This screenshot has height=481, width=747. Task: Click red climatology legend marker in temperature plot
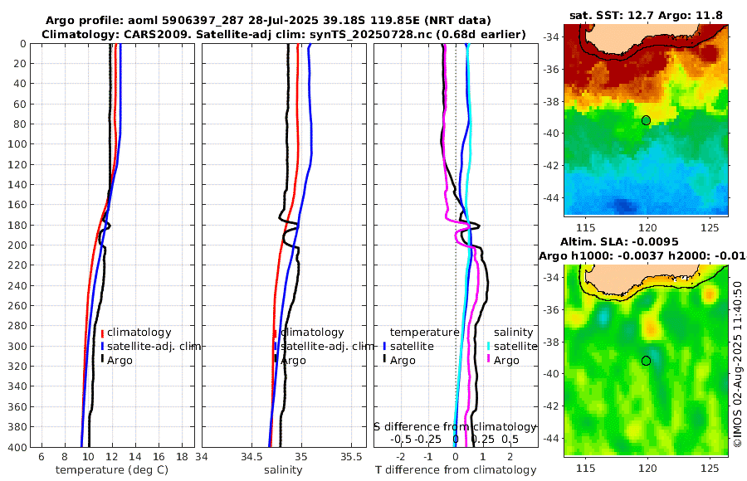pos(102,333)
